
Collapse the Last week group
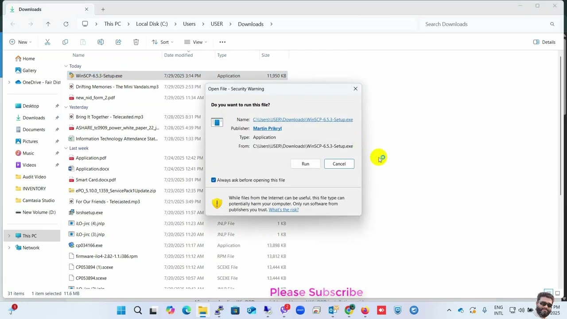click(x=66, y=148)
